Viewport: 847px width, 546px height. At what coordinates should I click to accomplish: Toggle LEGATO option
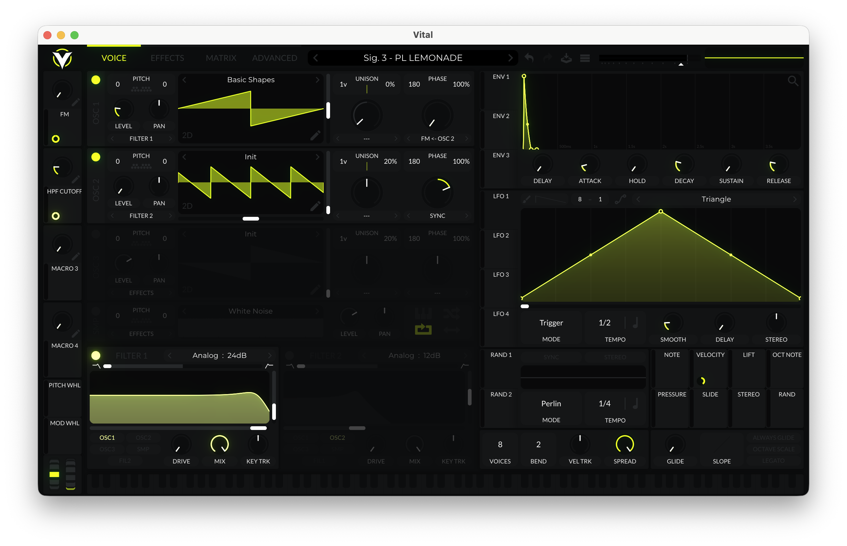(x=774, y=461)
